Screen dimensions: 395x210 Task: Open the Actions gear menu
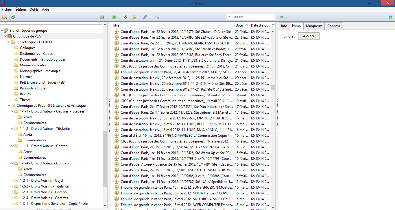[x=102, y=17]
